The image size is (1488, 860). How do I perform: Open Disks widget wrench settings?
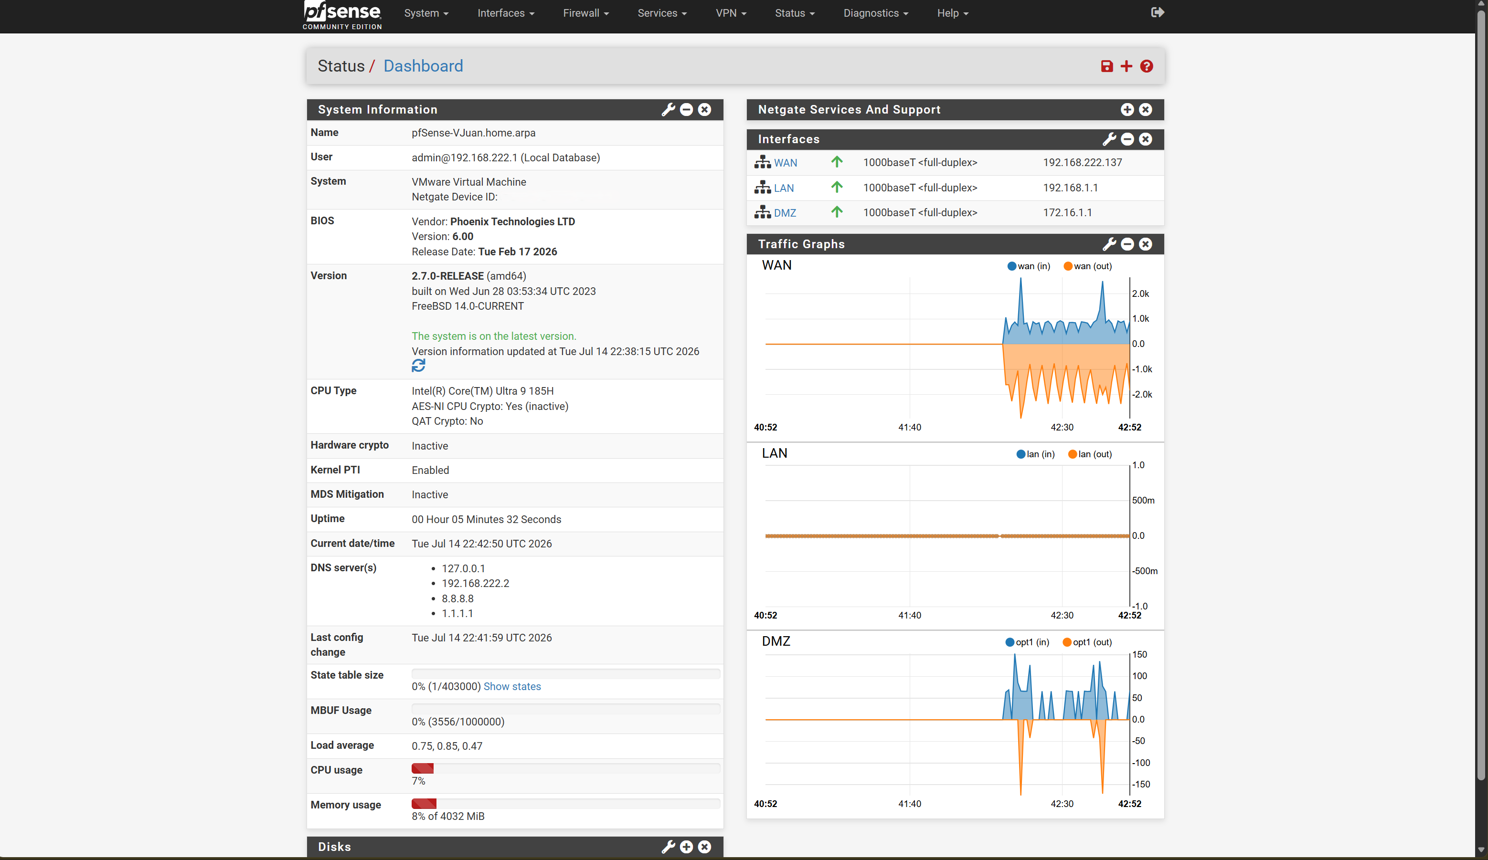(x=668, y=847)
